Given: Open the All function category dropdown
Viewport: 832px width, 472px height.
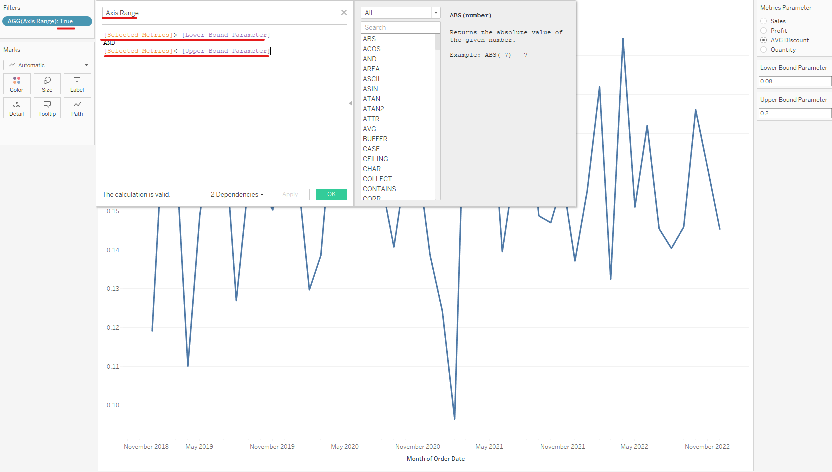Looking at the screenshot, I should tap(401, 13).
